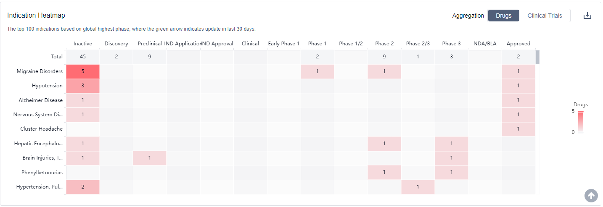603x207 pixels.
Task: Click Phenylketonurias Phase 2 cell
Action: [384, 172]
